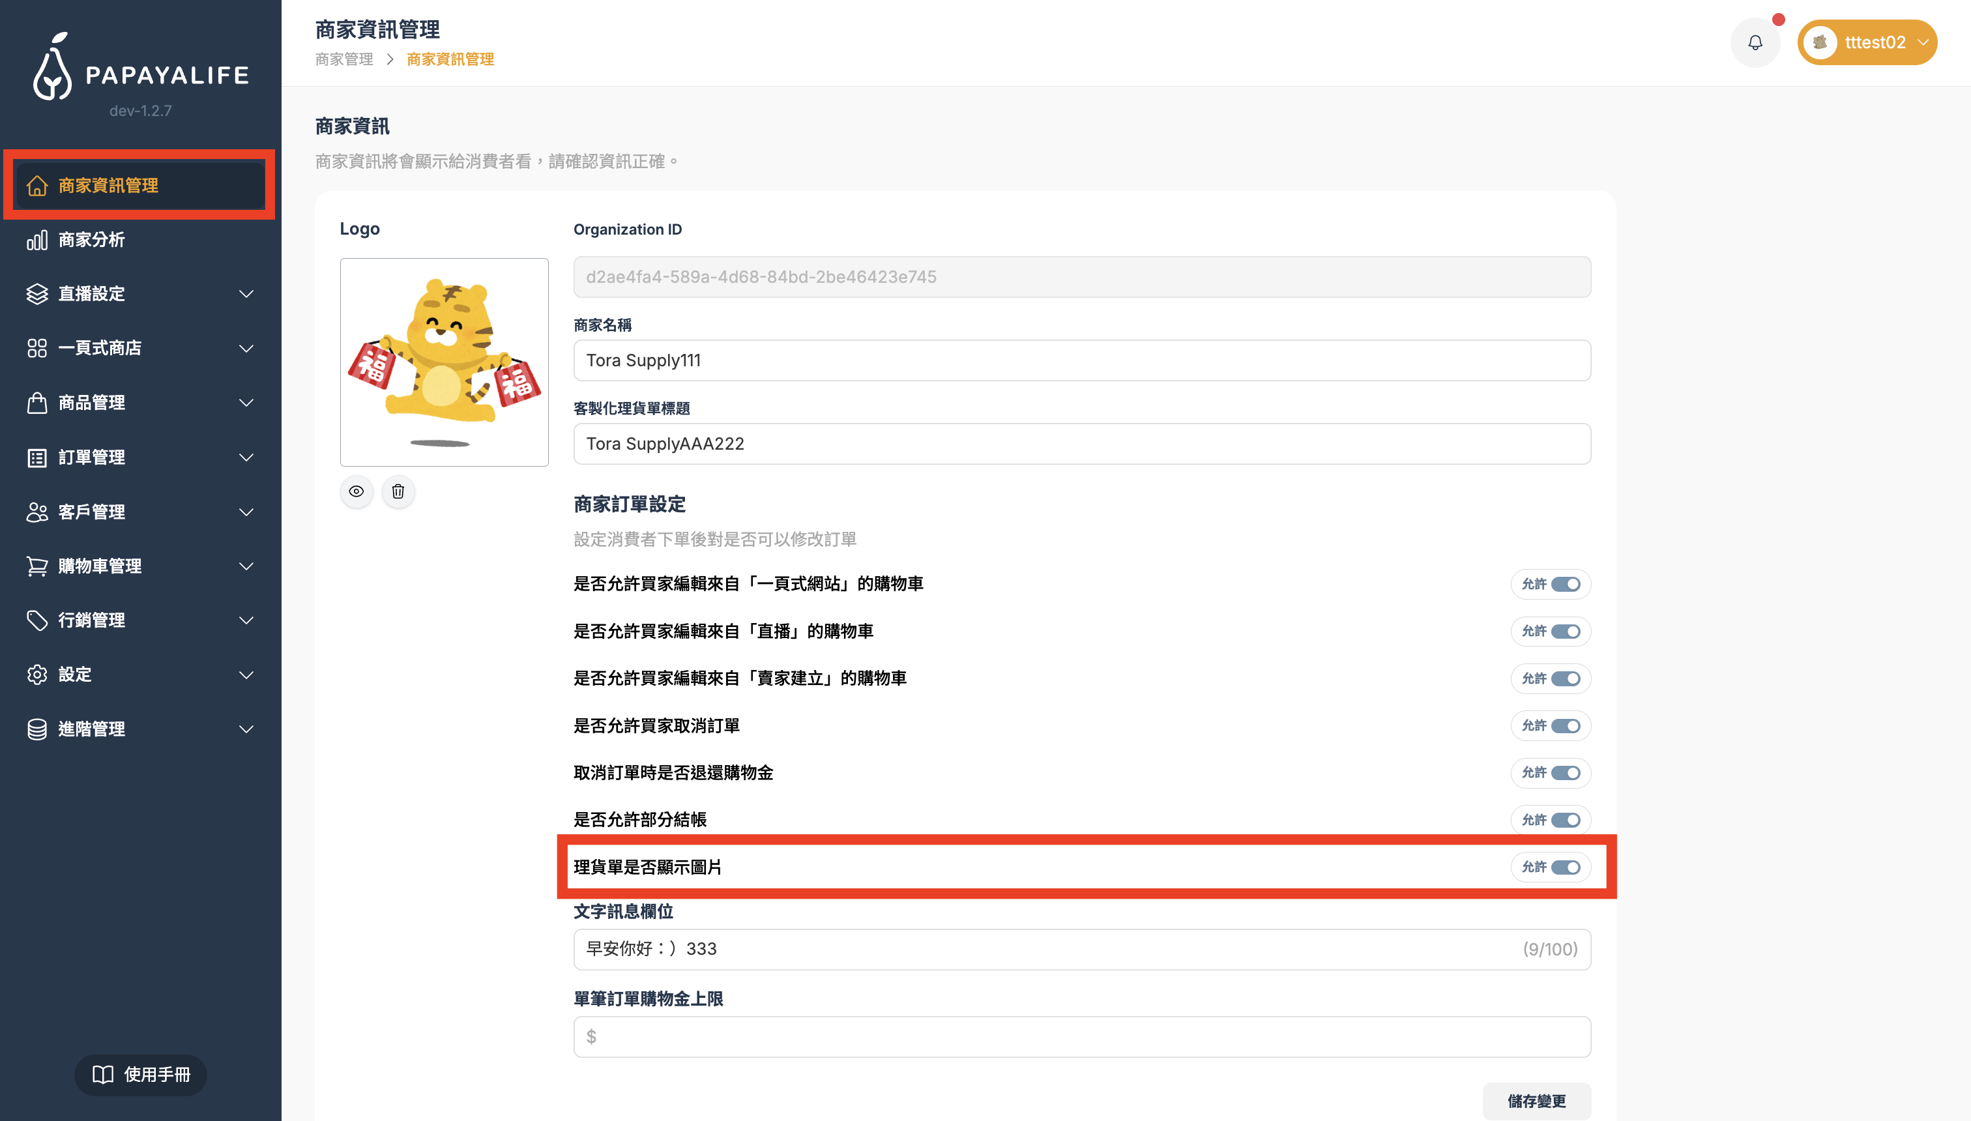Image resolution: width=1971 pixels, height=1121 pixels.
Task: Disable 是否允許部分結帳 switch
Action: (1565, 820)
